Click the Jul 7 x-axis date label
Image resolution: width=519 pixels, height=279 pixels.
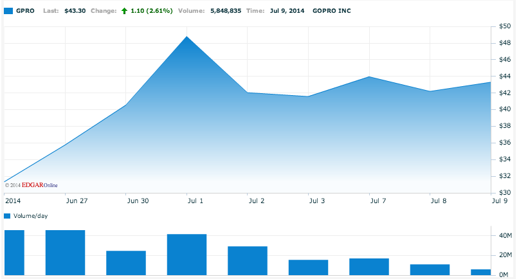coord(378,201)
